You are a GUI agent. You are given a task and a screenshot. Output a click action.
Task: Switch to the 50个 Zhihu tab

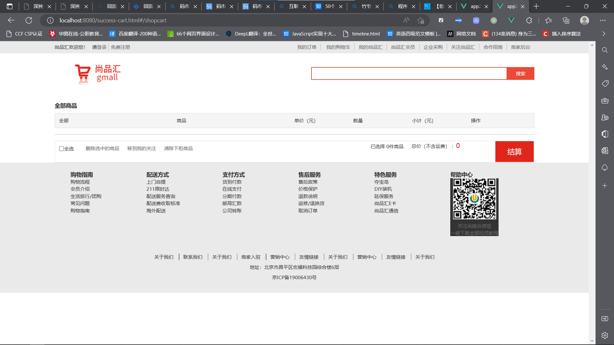coord(329,6)
